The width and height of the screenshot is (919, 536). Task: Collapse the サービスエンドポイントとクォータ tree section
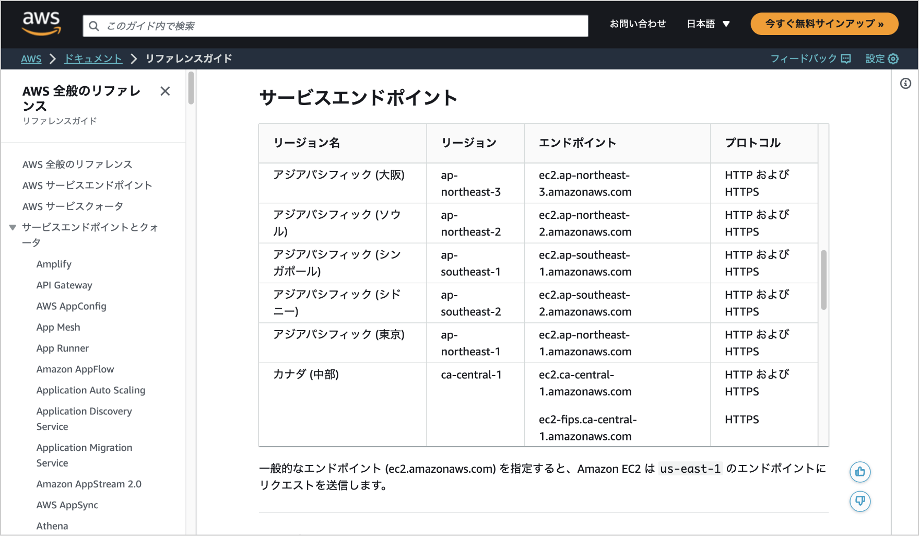[x=13, y=227]
